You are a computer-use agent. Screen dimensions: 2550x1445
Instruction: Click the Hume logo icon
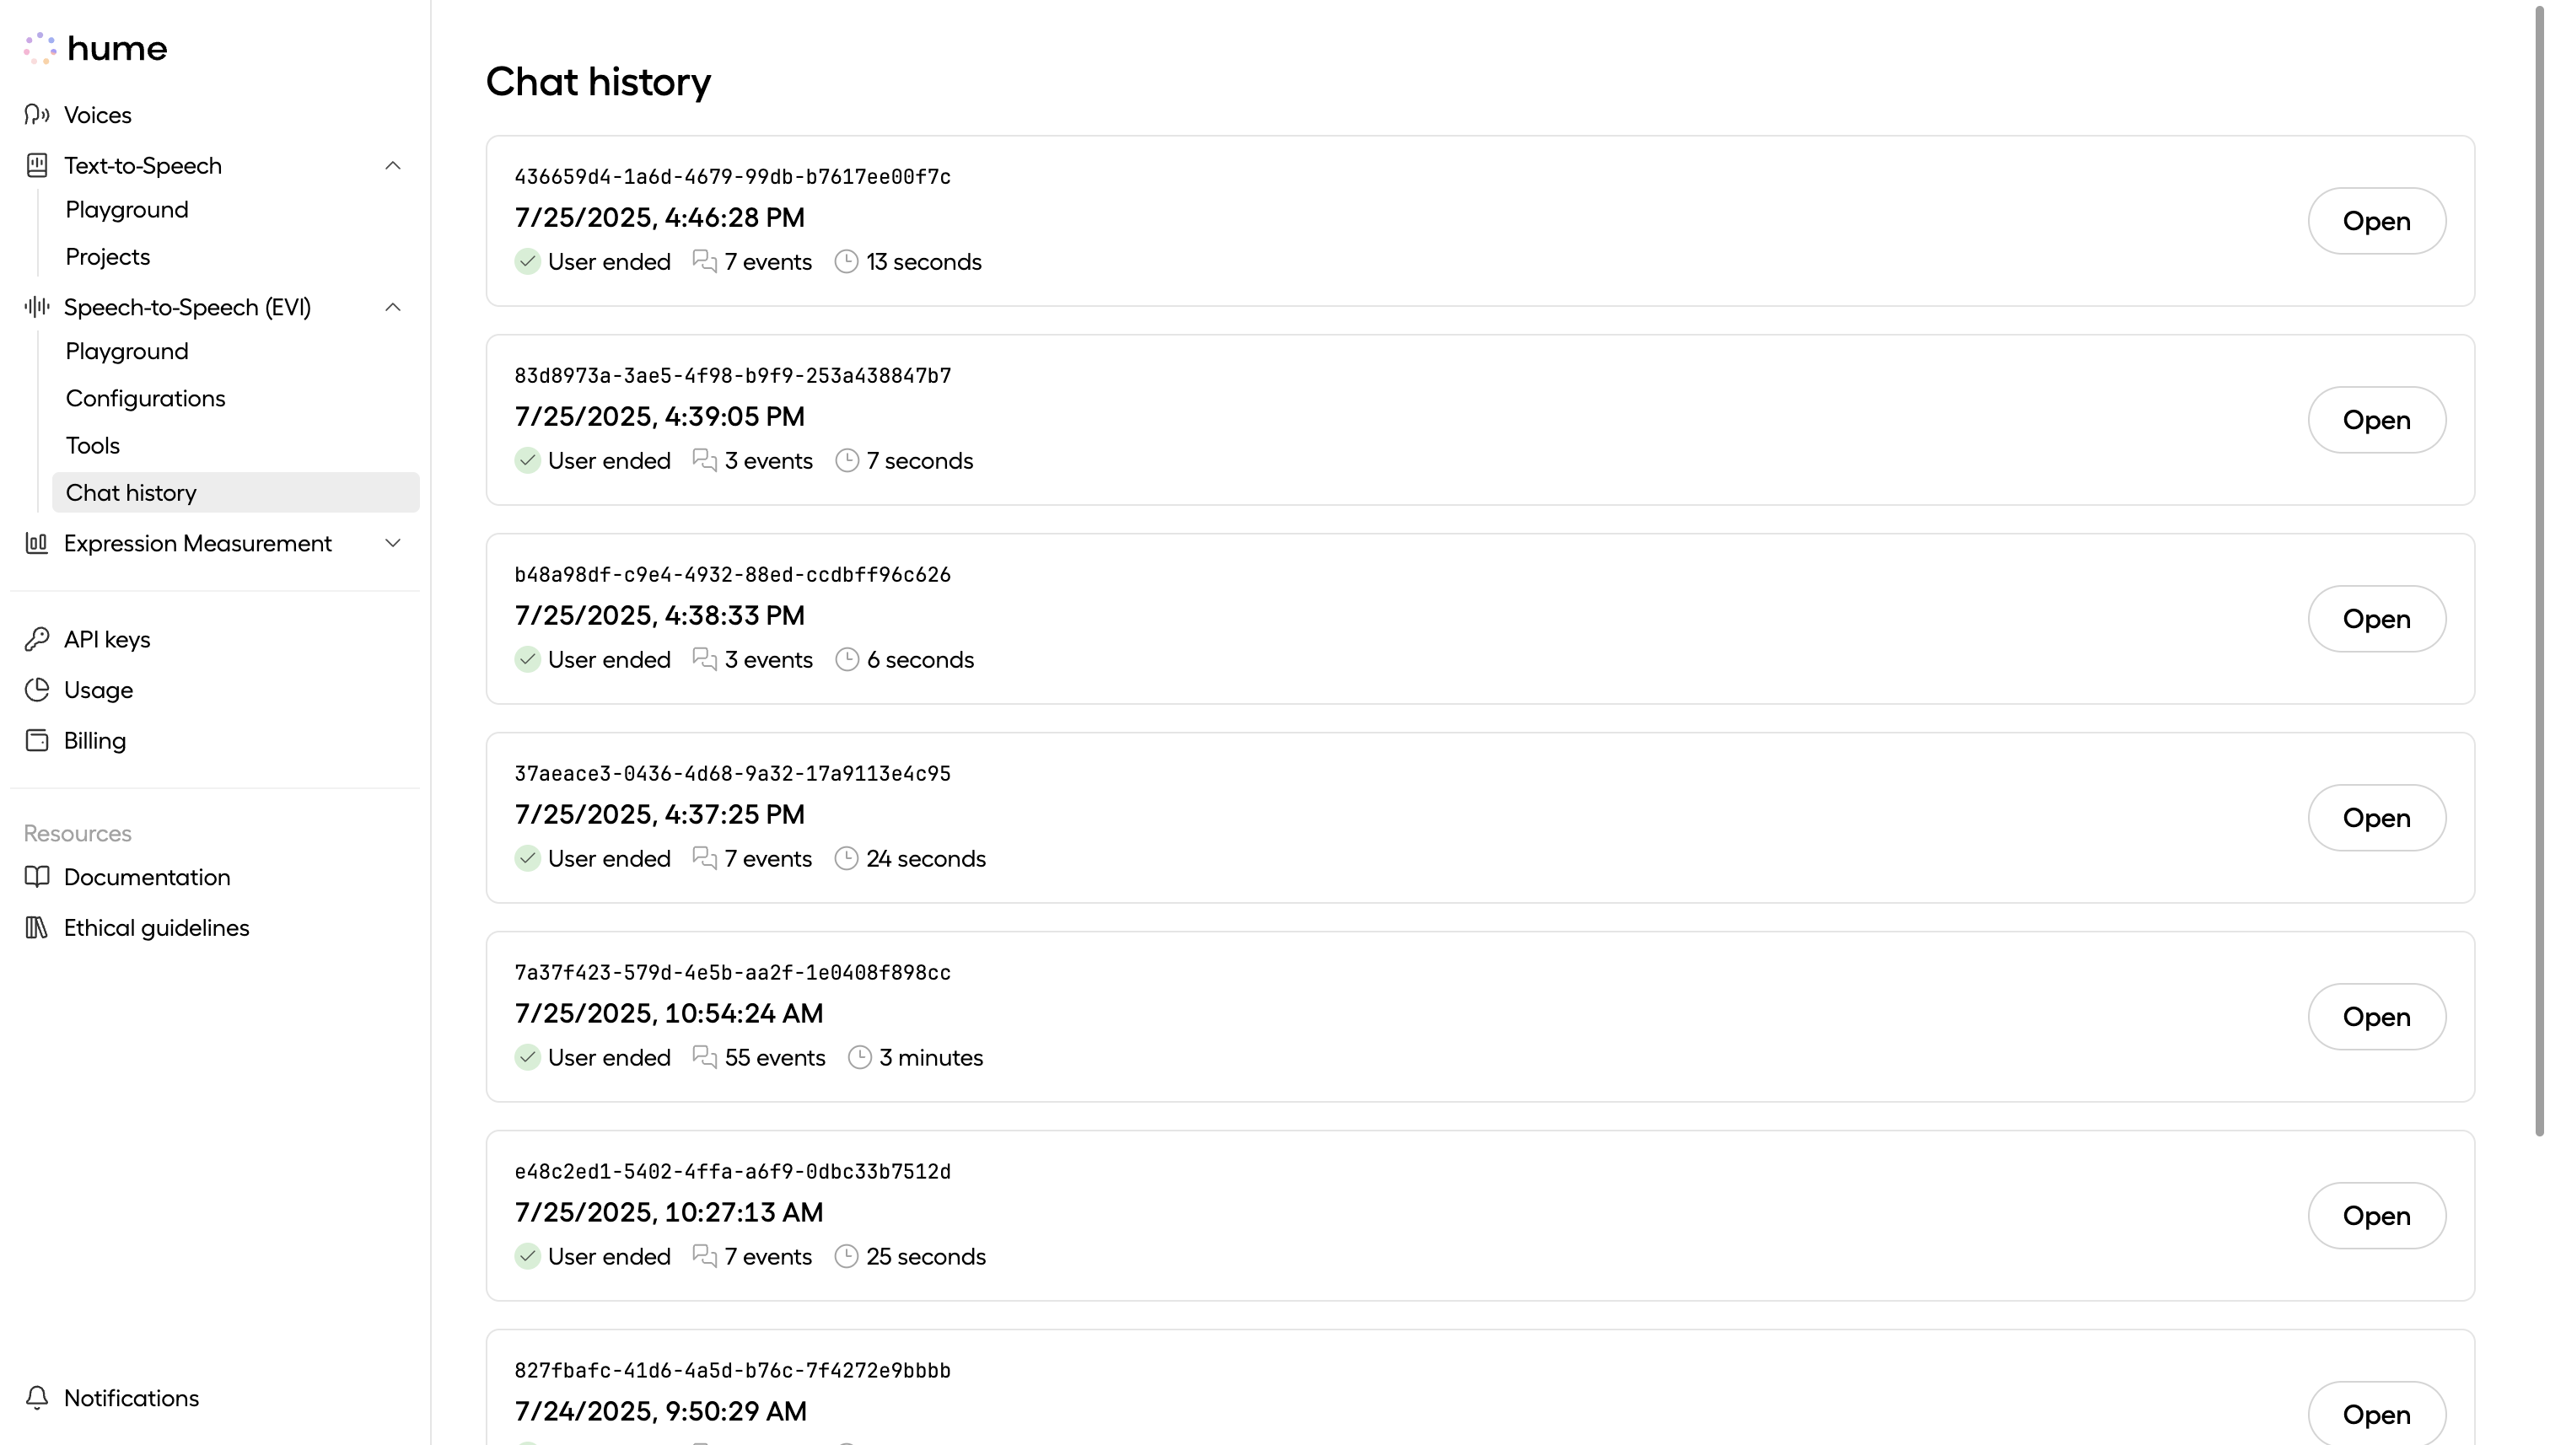(x=40, y=48)
